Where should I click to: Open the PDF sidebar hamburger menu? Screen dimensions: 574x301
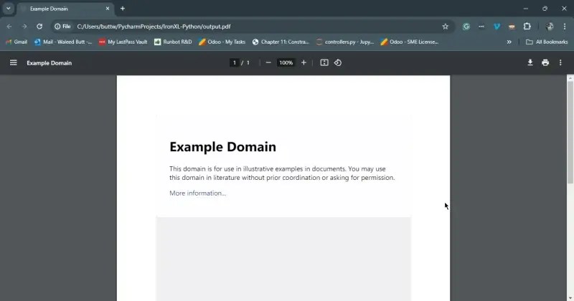coord(13,62)
